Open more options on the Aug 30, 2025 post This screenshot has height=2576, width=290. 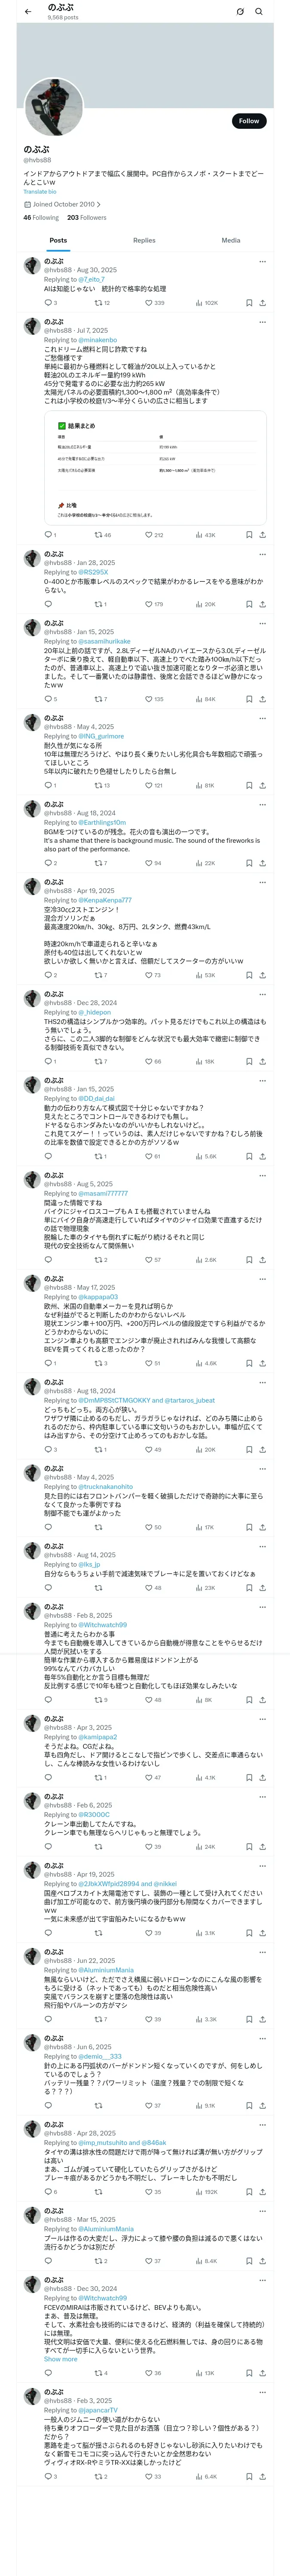[263, 262]
